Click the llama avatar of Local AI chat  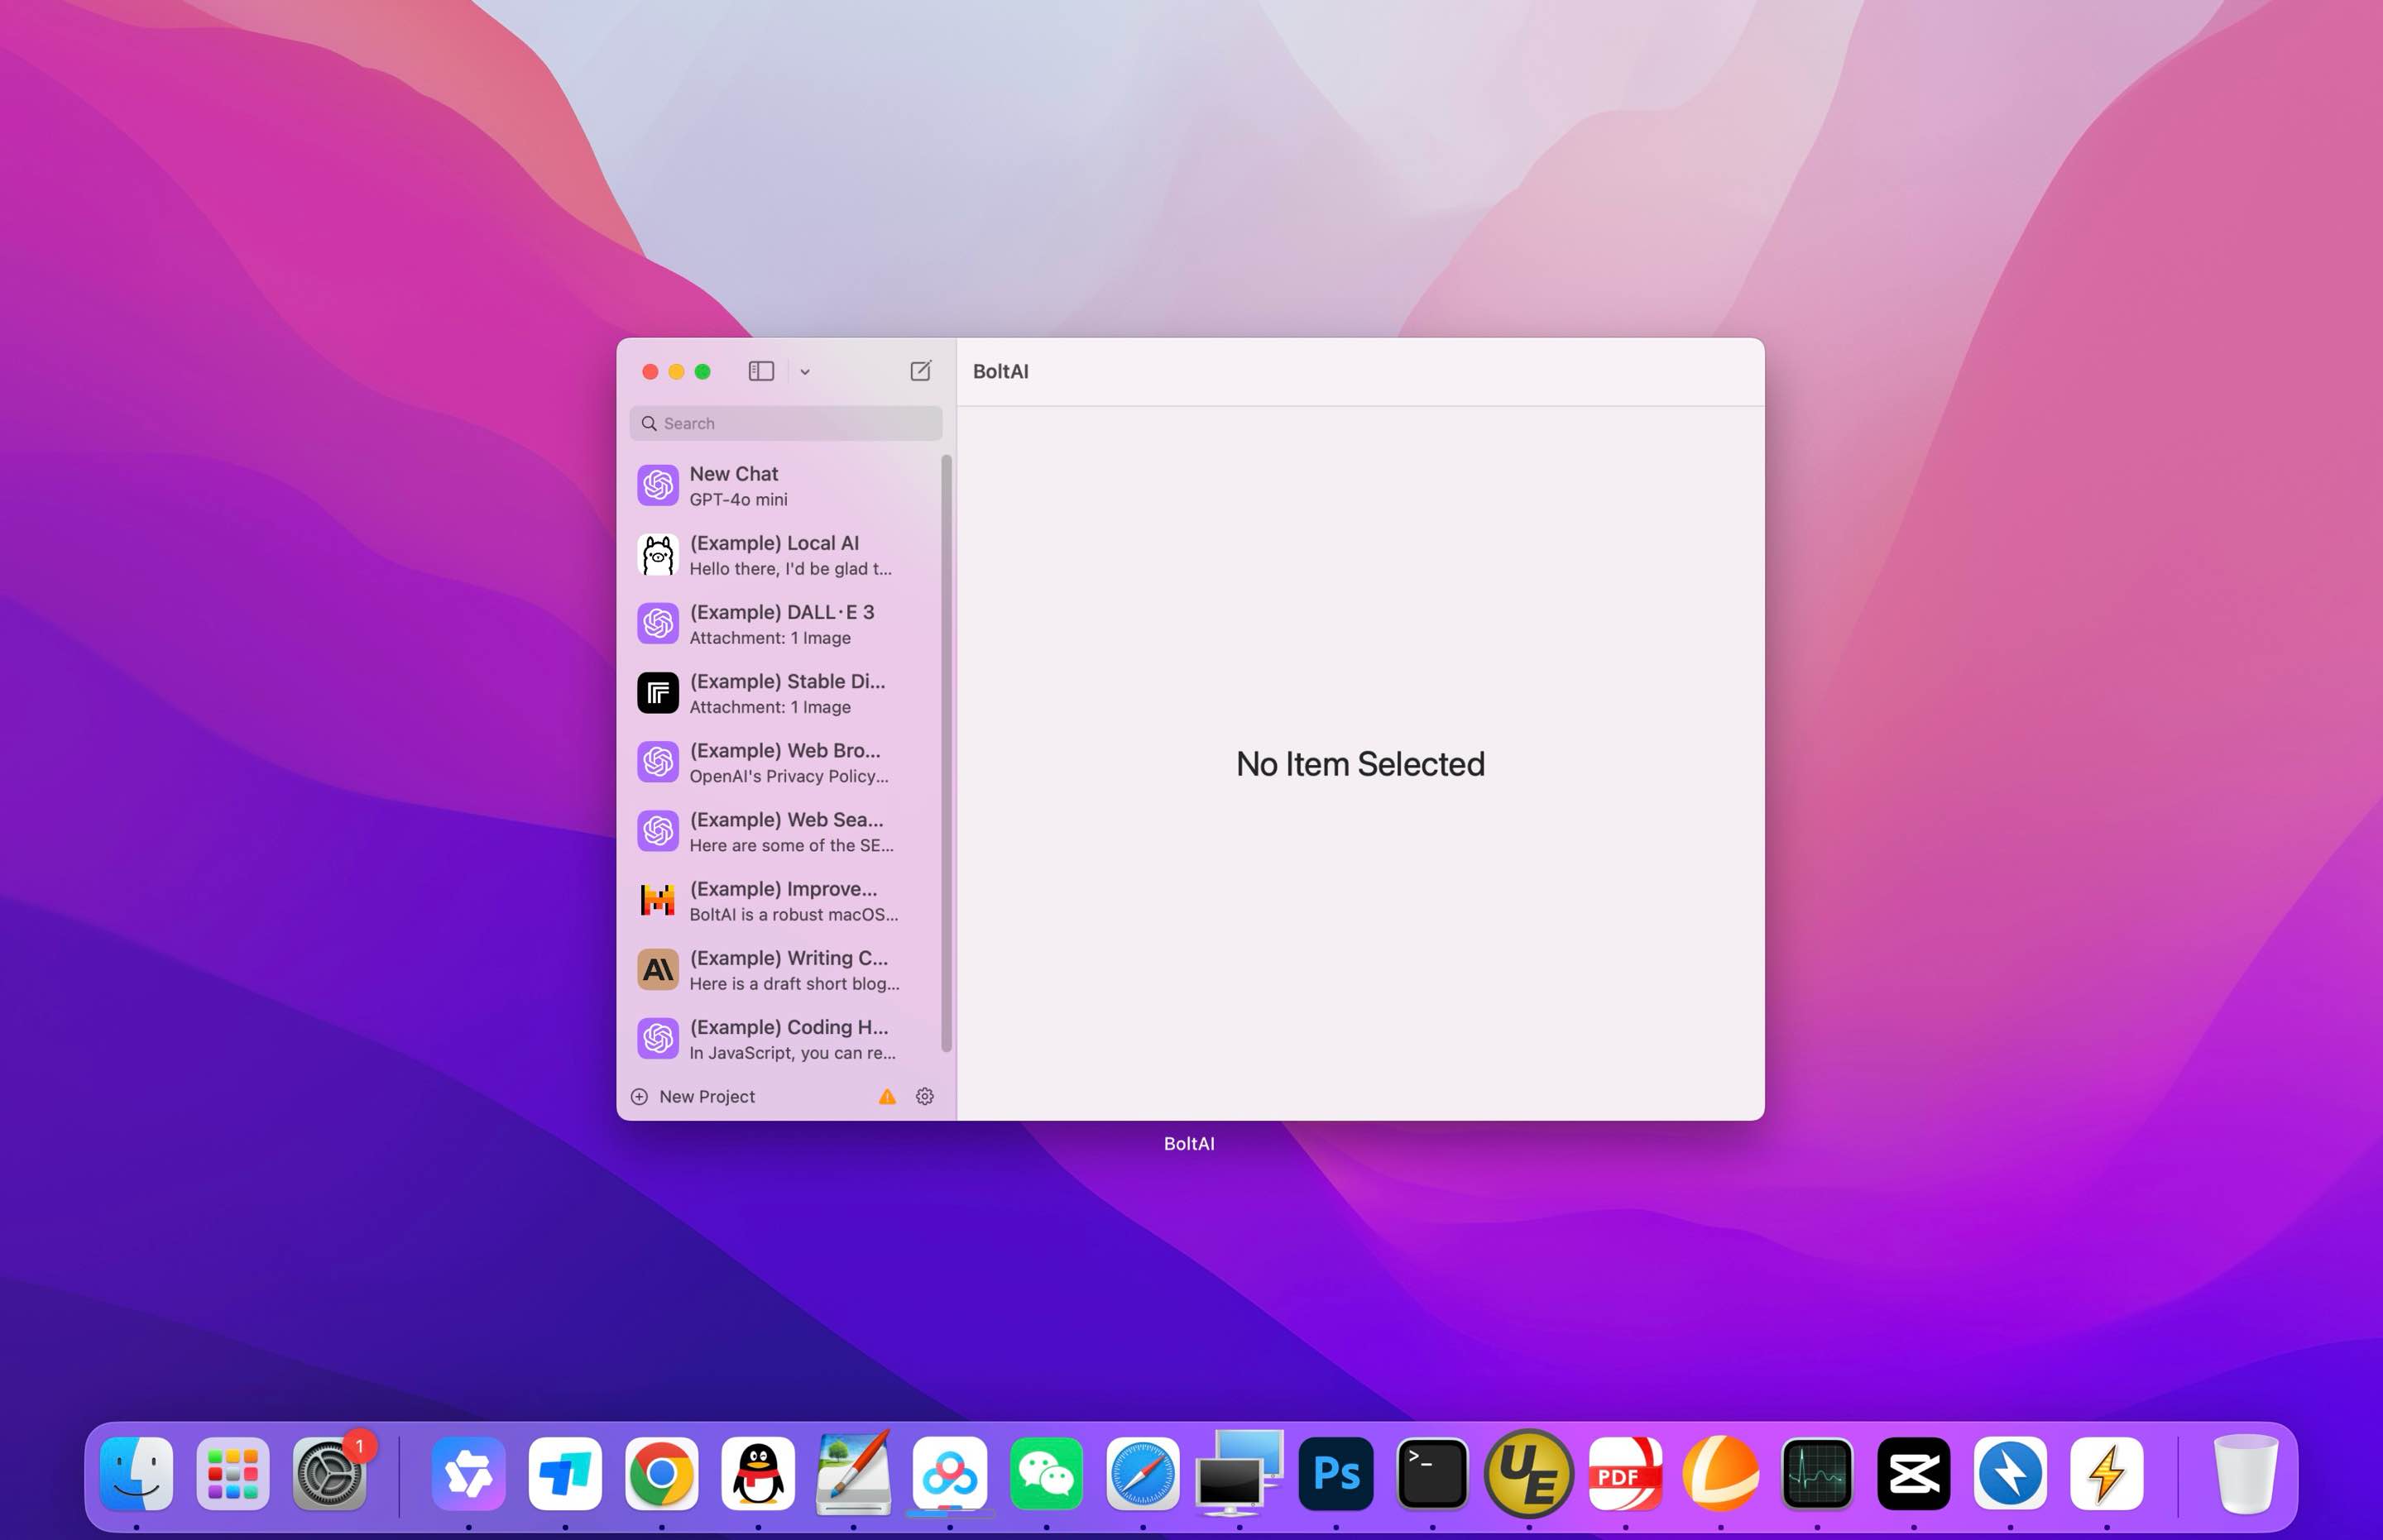pyautogui.click(x=657, y=553)
